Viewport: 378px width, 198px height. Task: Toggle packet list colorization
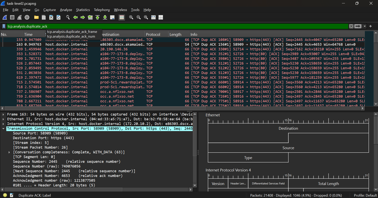tap(122, 17)
